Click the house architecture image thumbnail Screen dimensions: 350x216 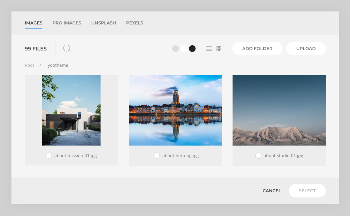pos(71,110)
